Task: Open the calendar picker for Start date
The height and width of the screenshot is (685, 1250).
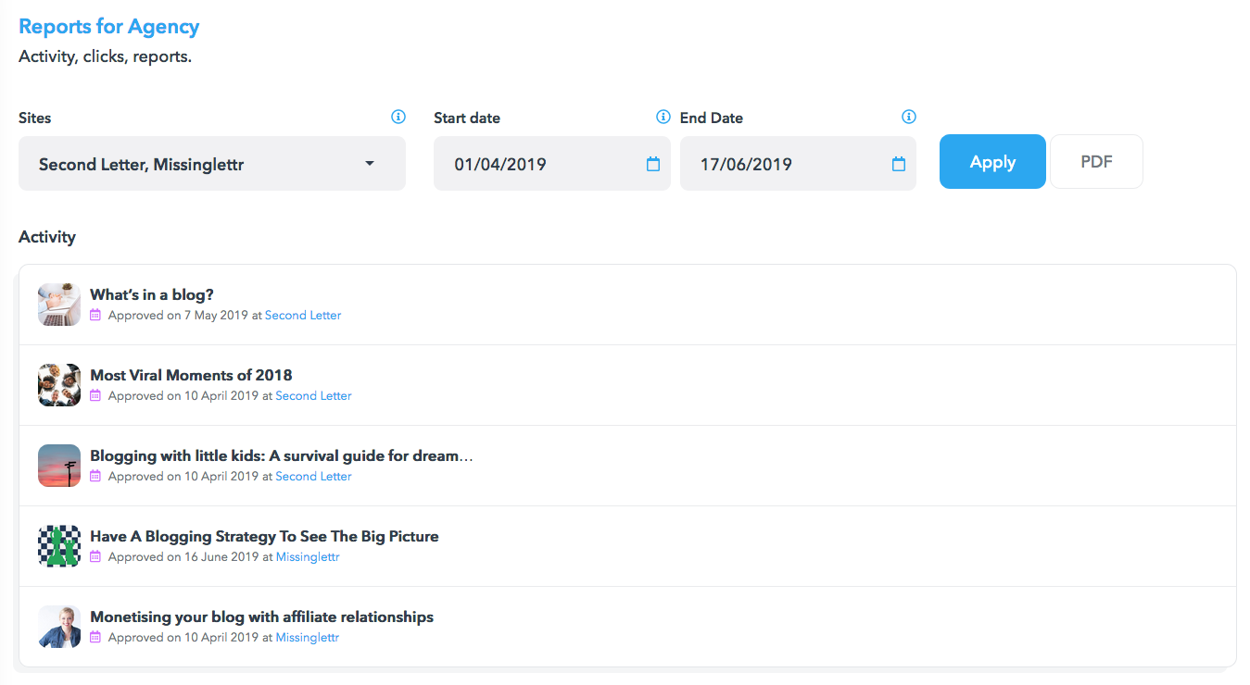Action: pos(653,164)
